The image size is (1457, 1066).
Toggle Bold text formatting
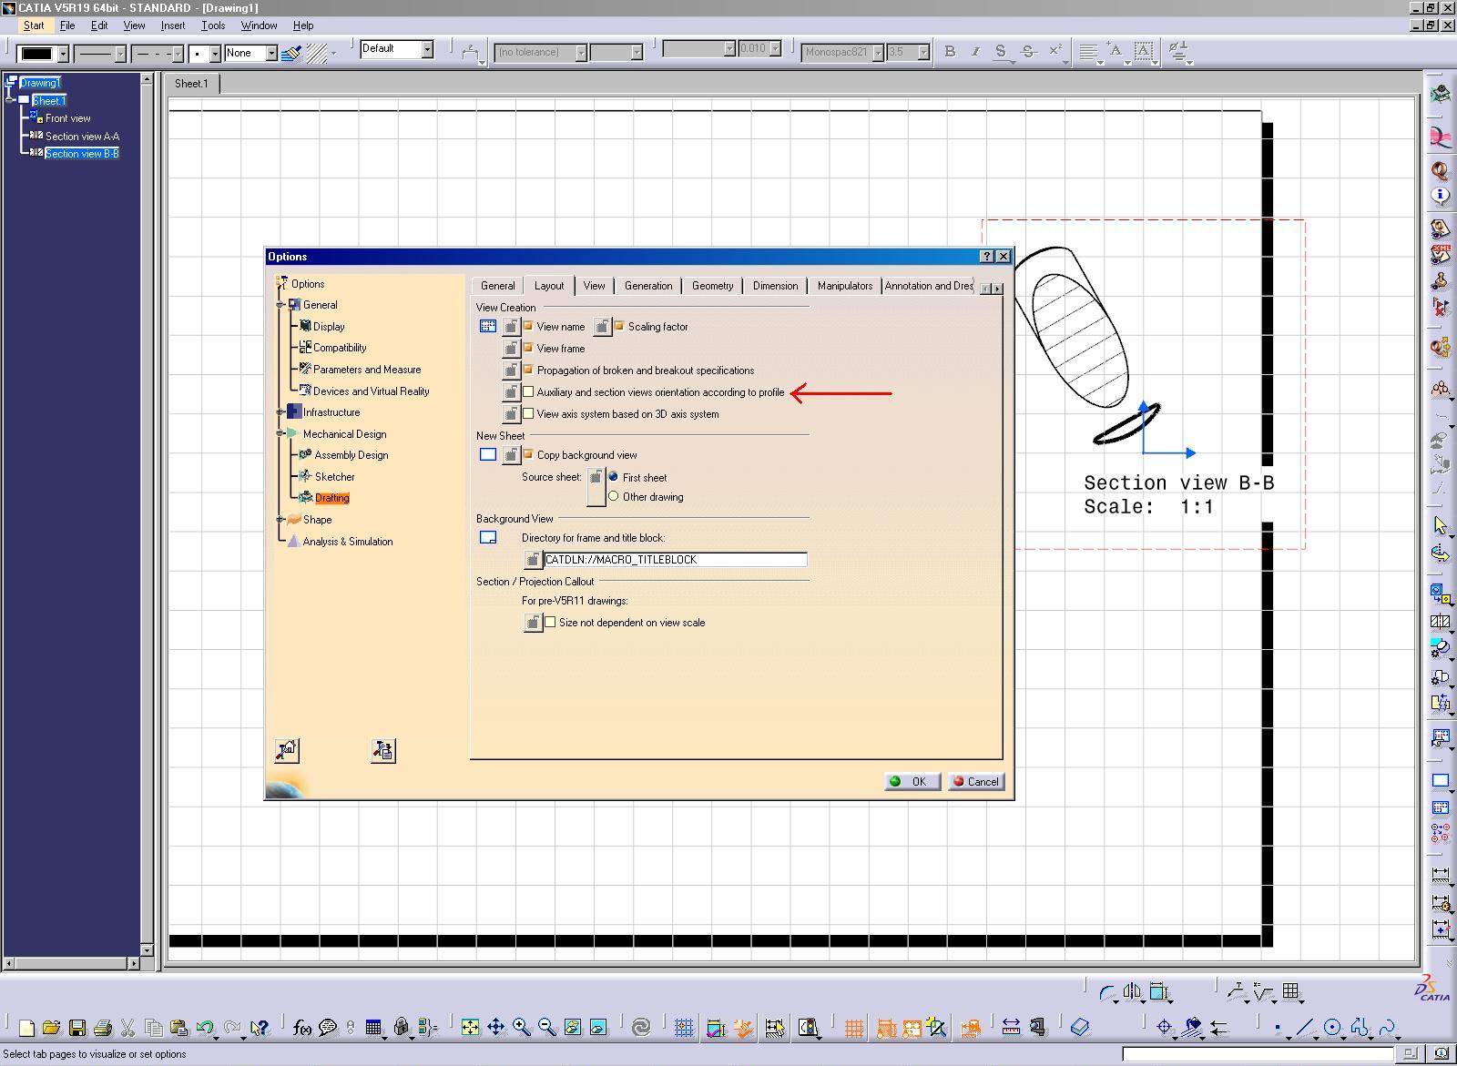click(950, 52)
